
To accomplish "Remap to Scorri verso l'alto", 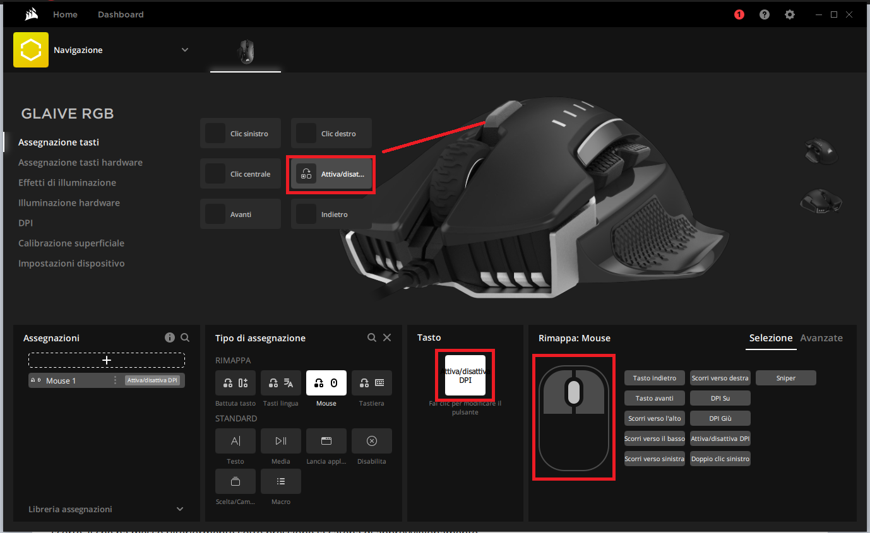I will (x=655, y=418).
